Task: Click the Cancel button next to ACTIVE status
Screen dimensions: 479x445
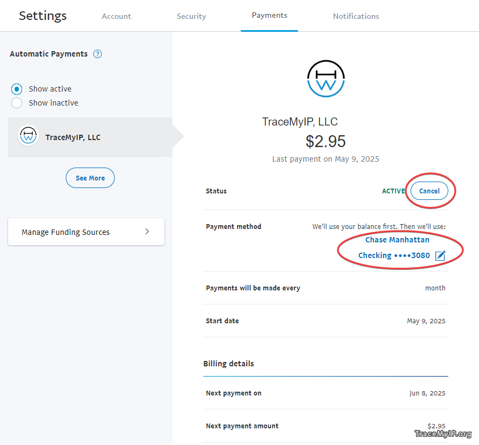Action: pyautogui.click(x=429, y=191)
